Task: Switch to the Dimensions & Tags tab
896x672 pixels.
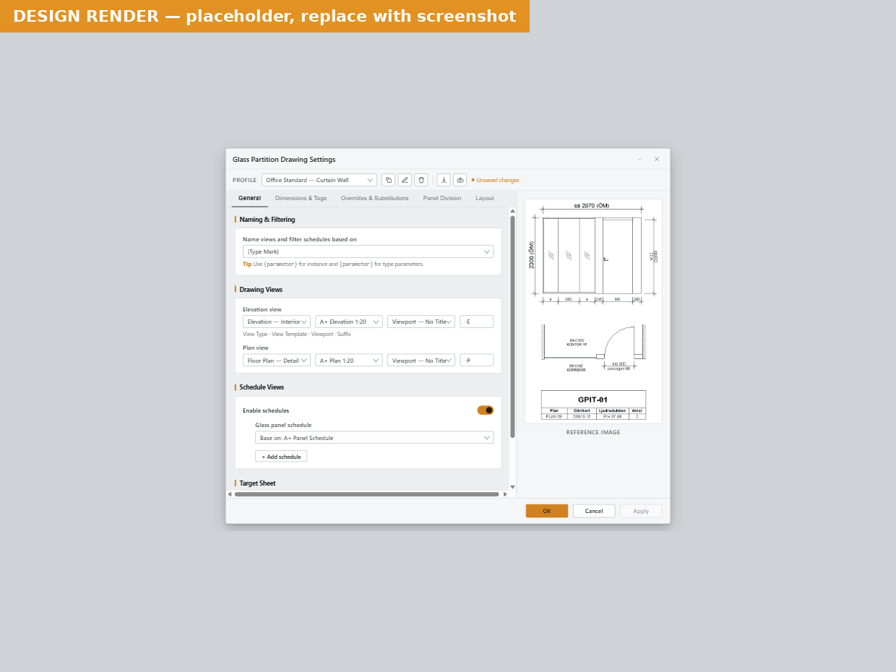Action: (301, 198)
